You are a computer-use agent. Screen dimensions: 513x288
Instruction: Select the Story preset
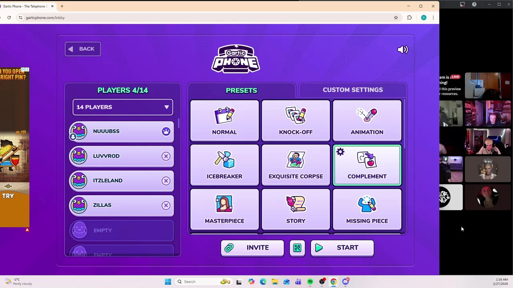(x=296, y=209)
